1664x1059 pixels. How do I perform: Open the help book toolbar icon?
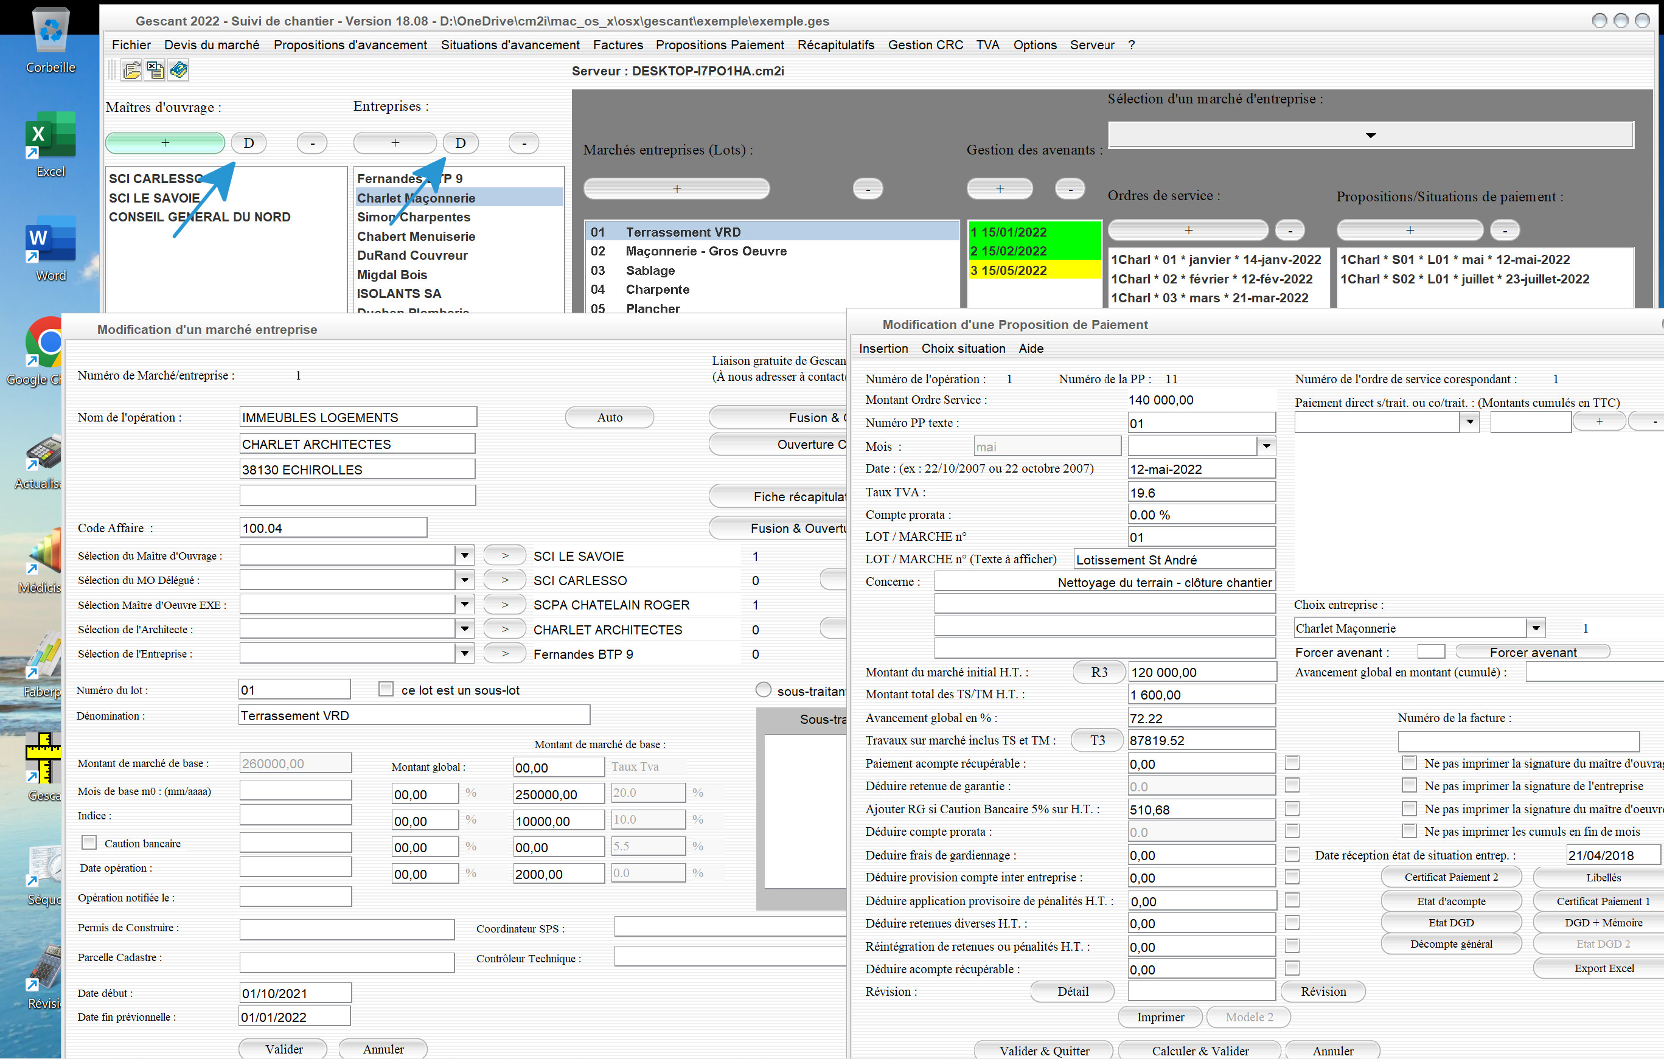[x=179, y=71]
